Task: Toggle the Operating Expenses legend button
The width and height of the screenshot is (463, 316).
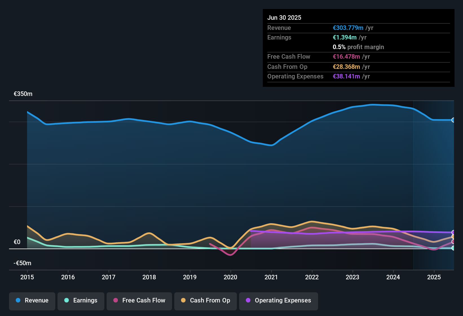Action: [279, 300]
